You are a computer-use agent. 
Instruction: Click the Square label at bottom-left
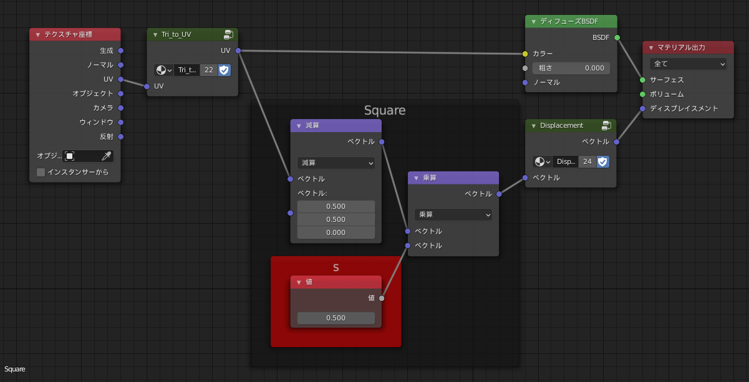pos(15,369)
